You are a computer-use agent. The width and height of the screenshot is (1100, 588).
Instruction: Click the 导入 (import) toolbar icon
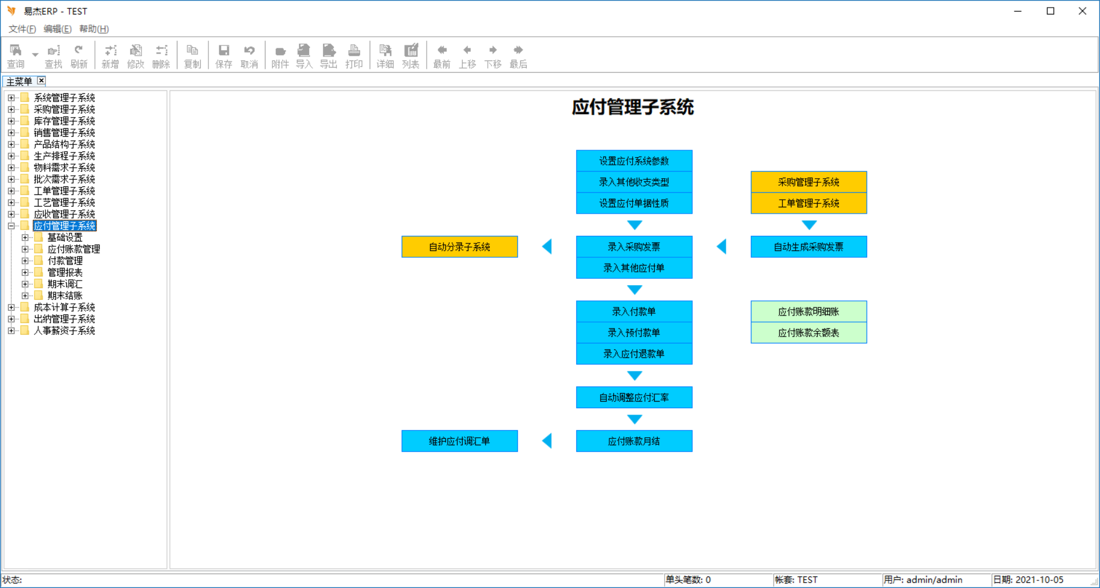[304, 56]
